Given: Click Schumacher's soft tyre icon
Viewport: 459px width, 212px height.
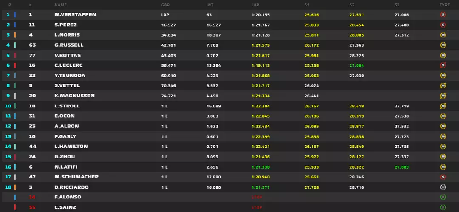Looking at the screenshot, I should tap(443, 177).
